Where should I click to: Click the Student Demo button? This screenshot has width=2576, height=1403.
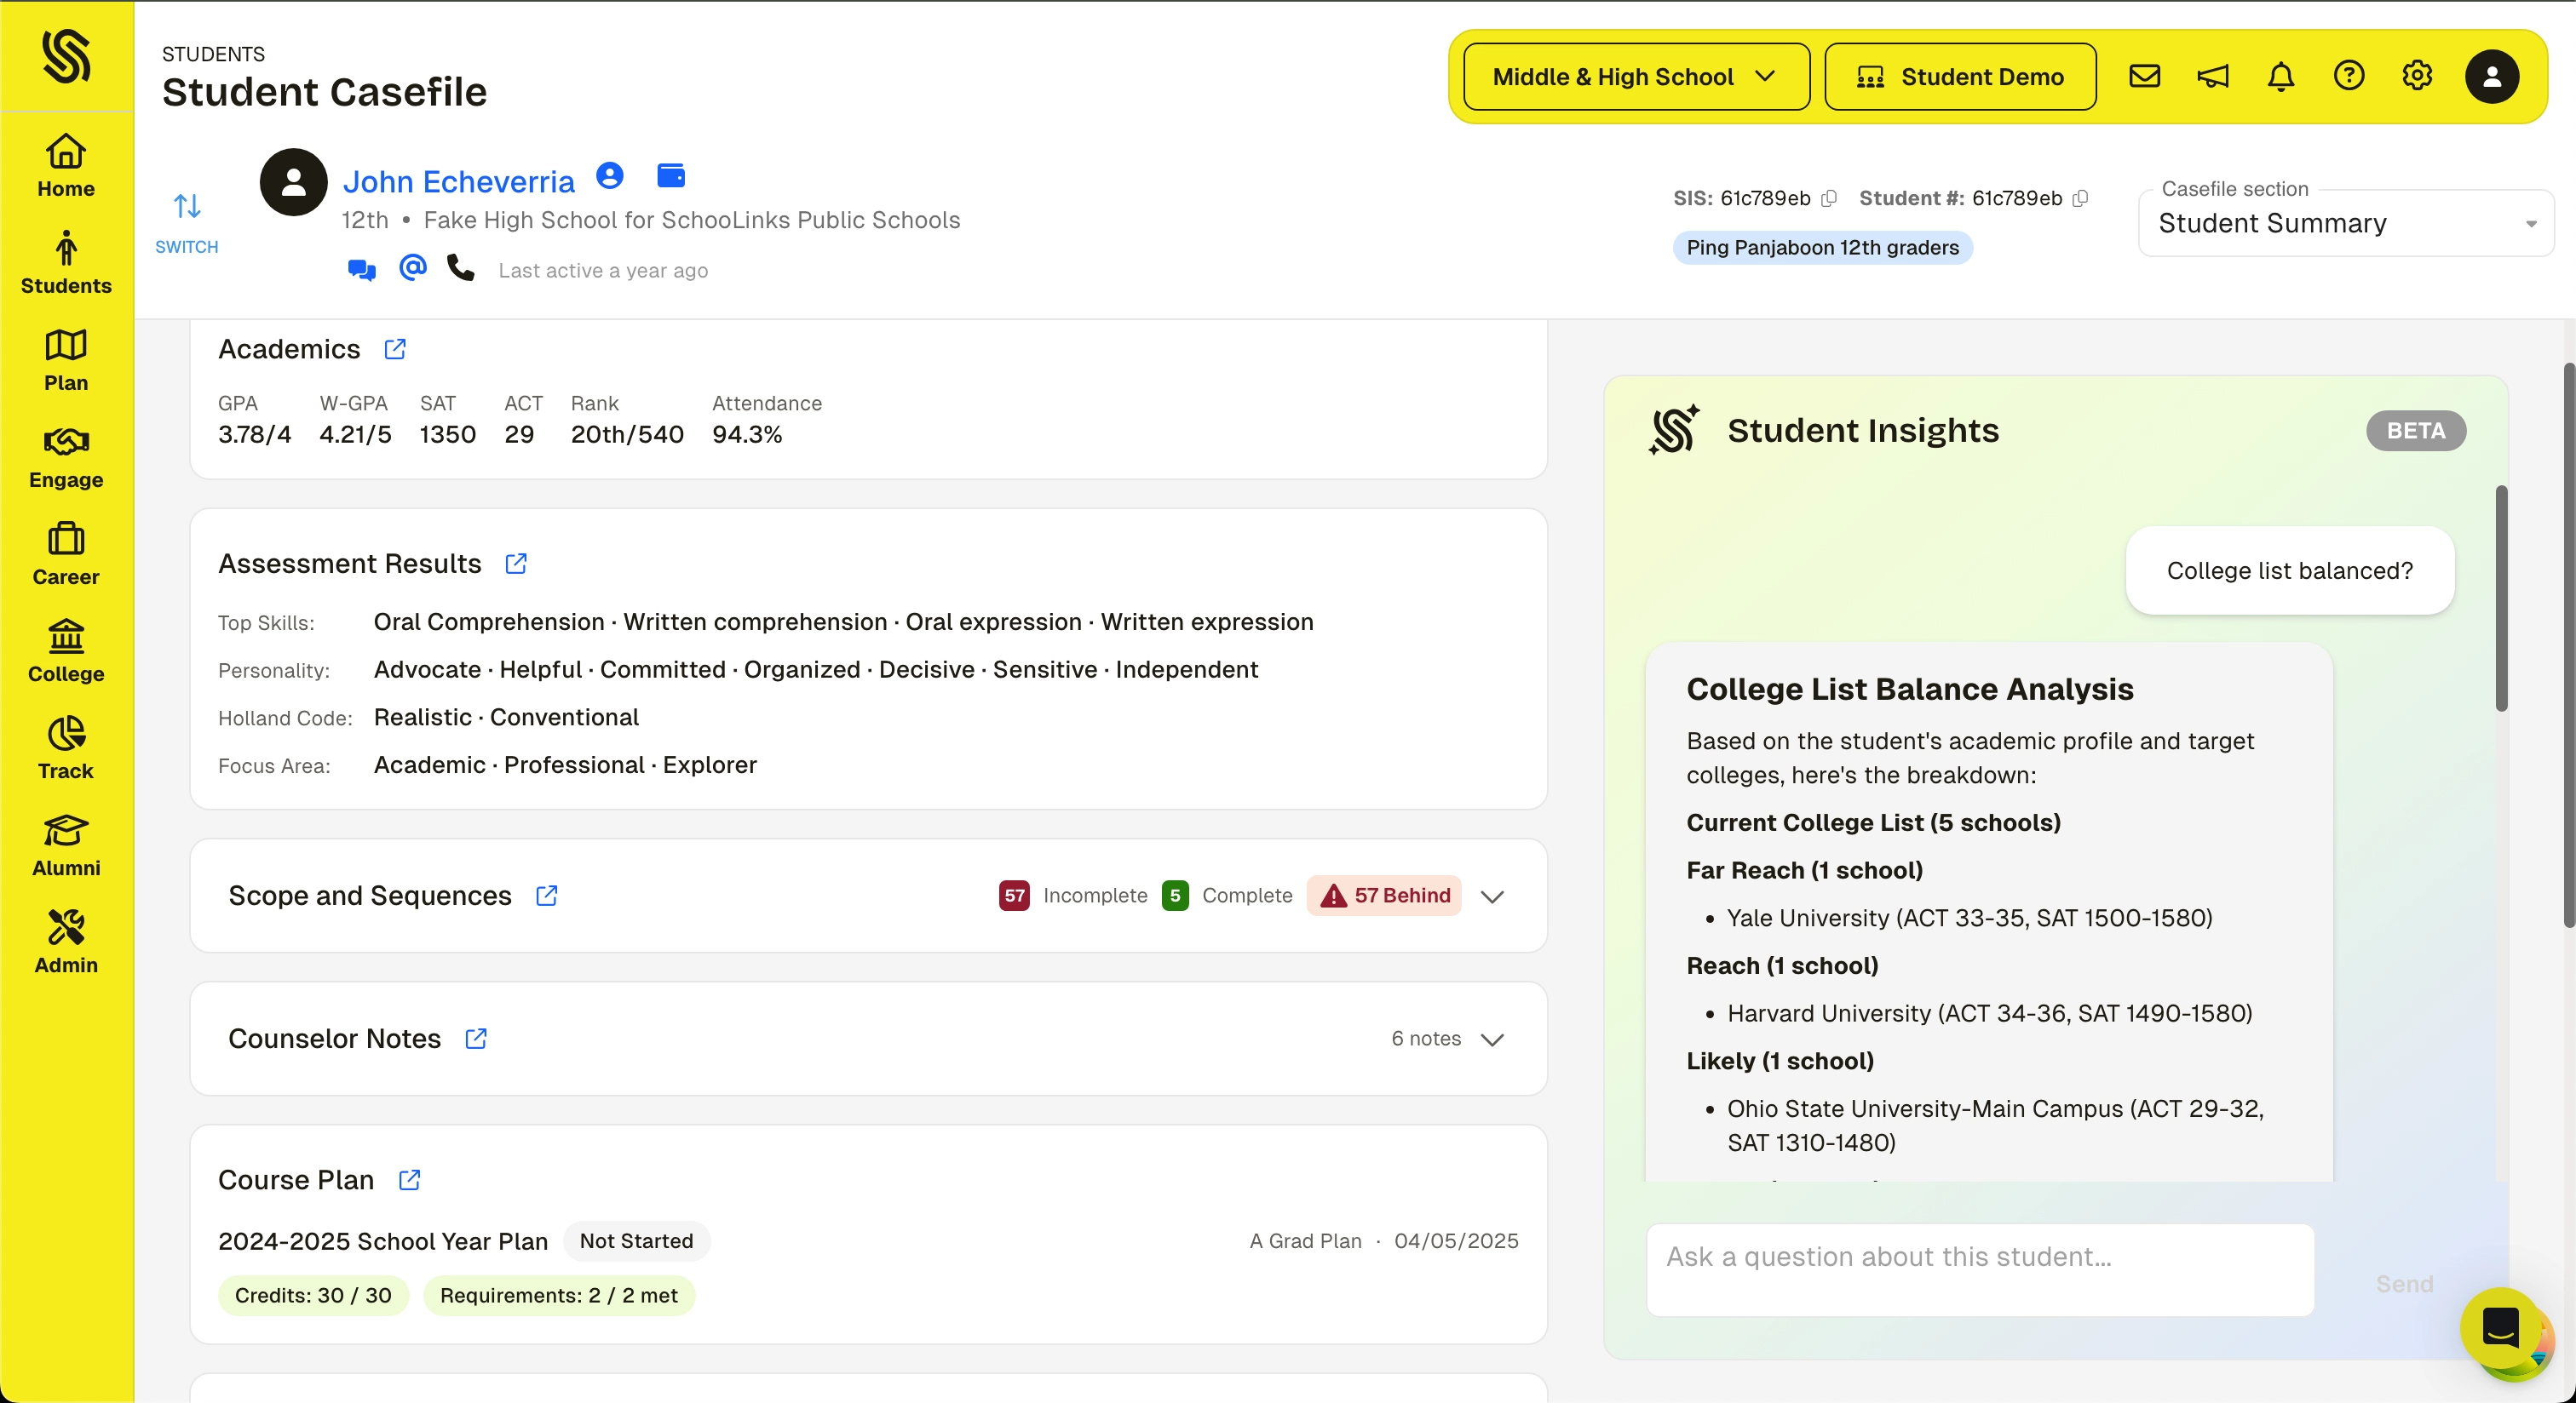pos(1960,76)
